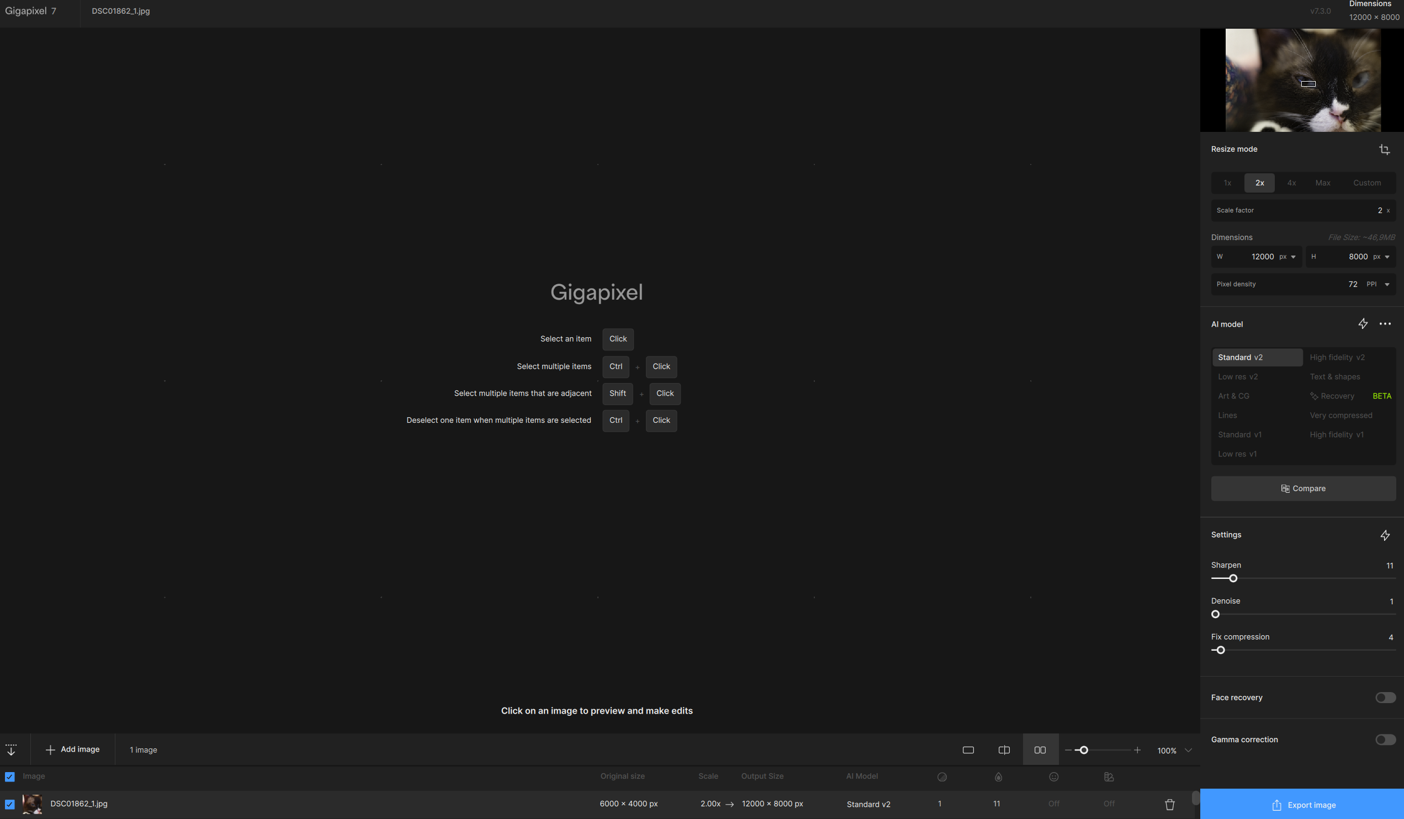Click the Sharpen slider handle
This screenshot has width=1404, height=819.
[1233, 578]
